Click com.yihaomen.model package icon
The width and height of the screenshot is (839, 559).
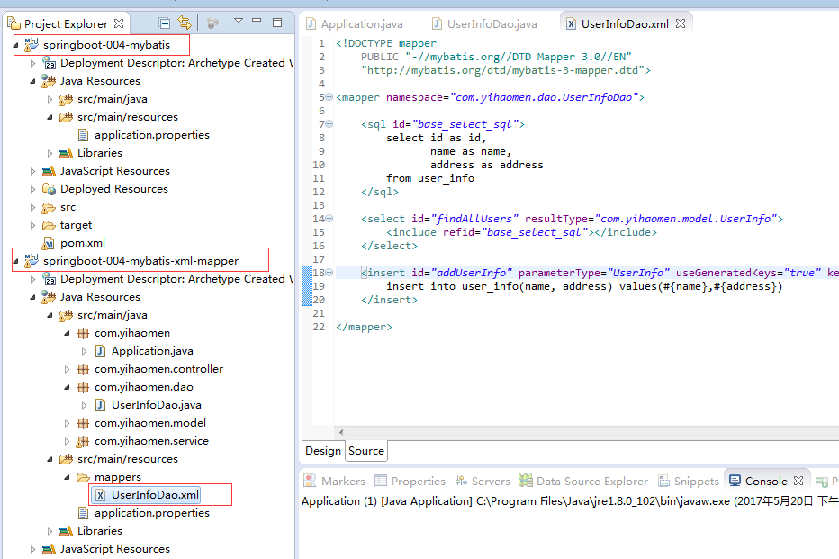tap(83, 423)
